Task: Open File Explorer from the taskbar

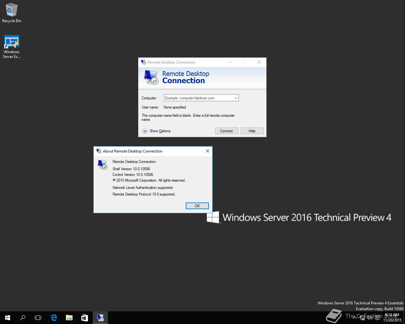Action: pyautogui.click(x=69, y=318)
